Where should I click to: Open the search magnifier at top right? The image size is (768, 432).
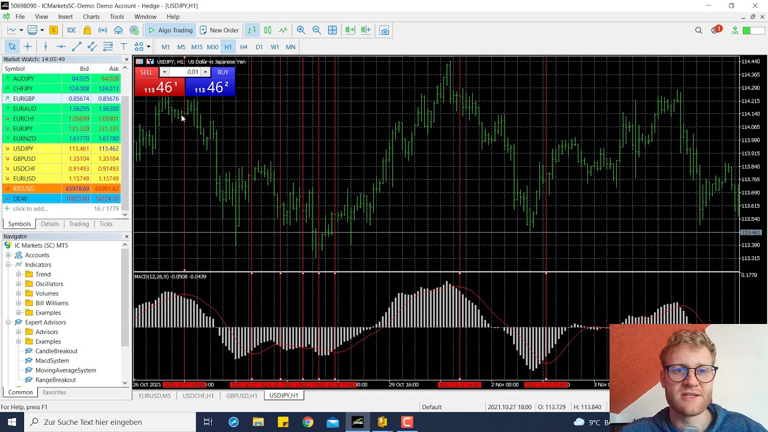tap(698, 30)
